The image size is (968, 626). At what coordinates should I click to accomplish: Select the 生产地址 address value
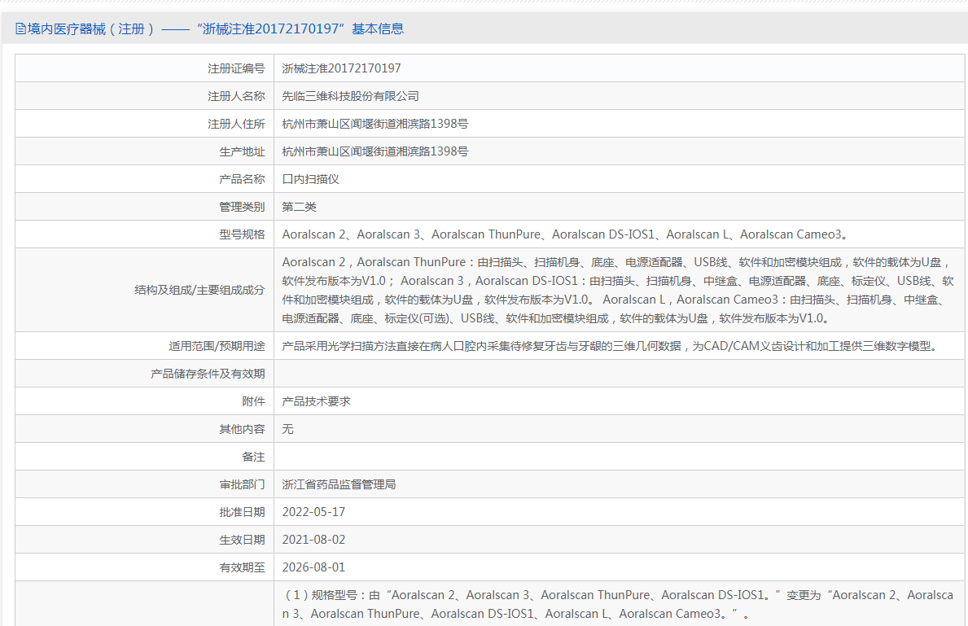[x=375, y=152]
